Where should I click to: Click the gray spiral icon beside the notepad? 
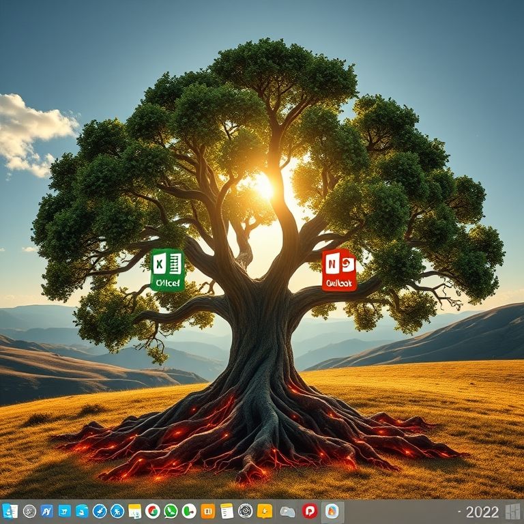(x=246, y=511)
